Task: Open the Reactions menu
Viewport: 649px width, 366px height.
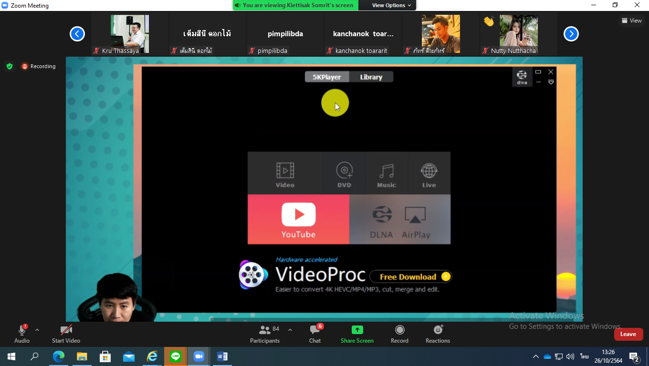Action: pyautogui.click(x=438, y=334)
